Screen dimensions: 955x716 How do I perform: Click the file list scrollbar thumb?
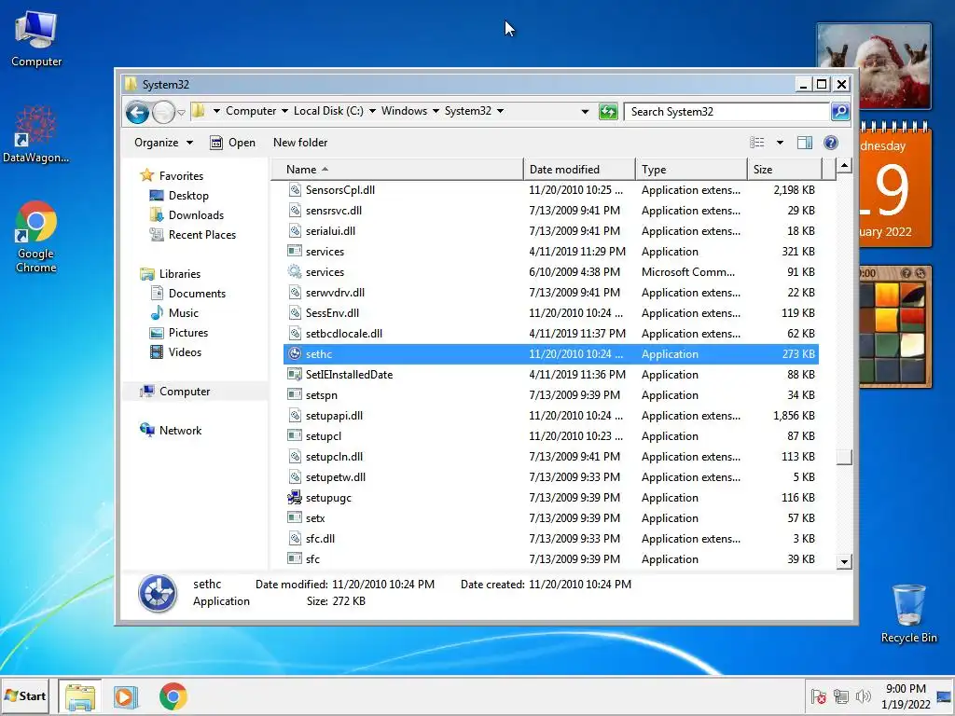844,457
